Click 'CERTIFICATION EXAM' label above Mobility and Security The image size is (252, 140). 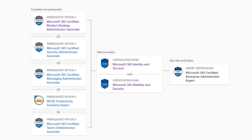[x=125, y=80]
